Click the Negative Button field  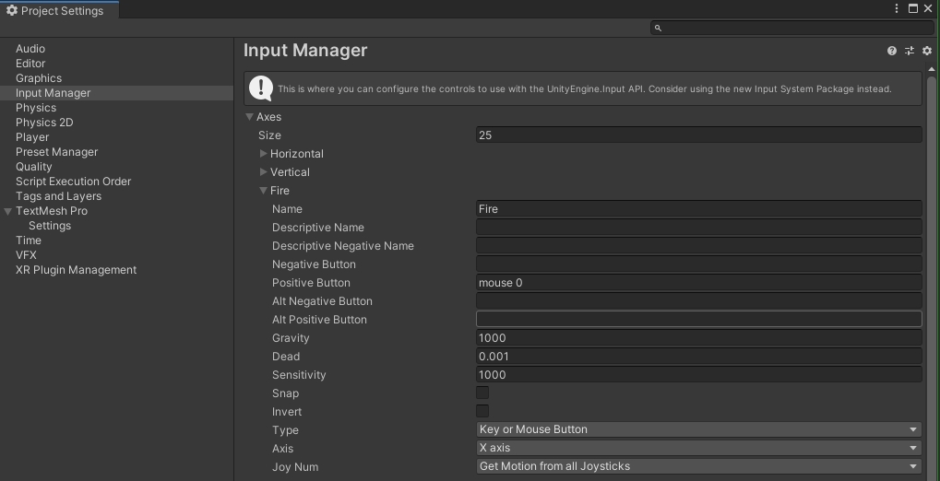tap(699, 264)
